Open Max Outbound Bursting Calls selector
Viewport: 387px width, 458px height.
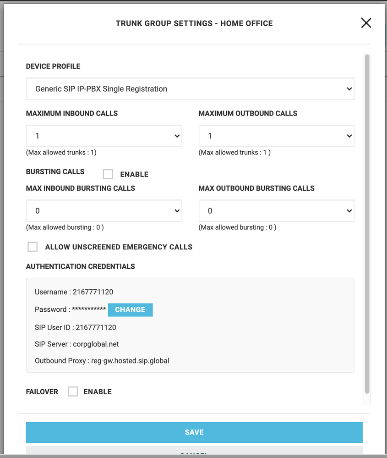point(276,211)
